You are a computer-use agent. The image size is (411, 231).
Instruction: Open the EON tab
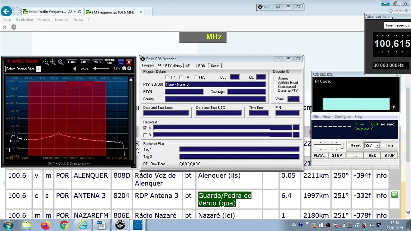point(202,66)
